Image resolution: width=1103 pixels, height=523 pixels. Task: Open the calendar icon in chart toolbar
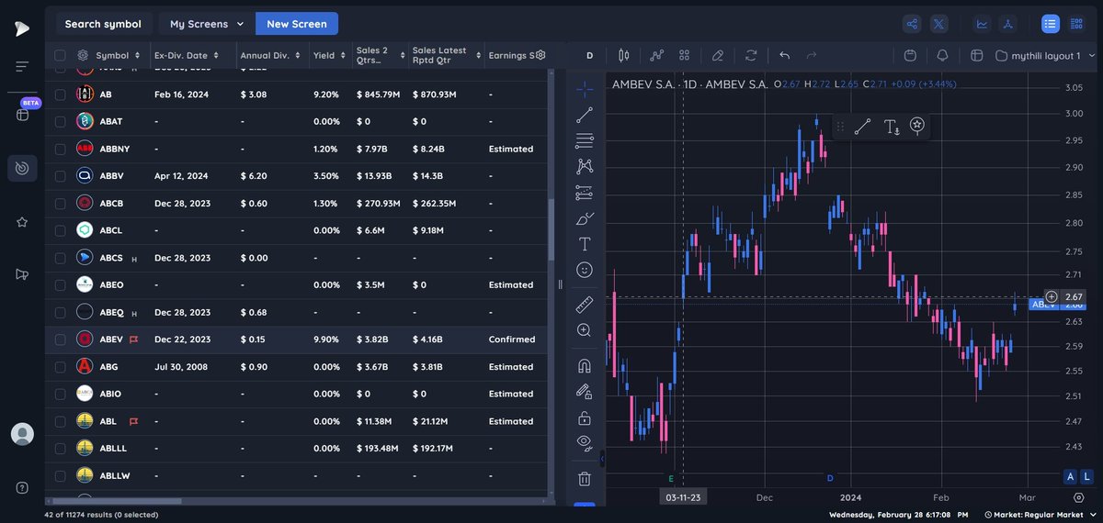tap(910, 55)
